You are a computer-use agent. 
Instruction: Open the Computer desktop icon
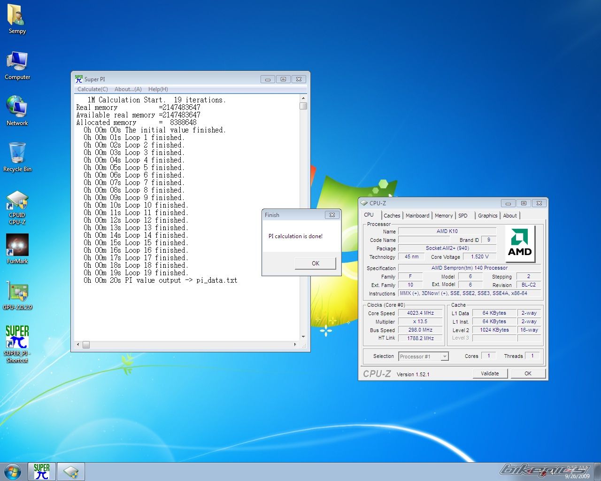coord(17,62)
